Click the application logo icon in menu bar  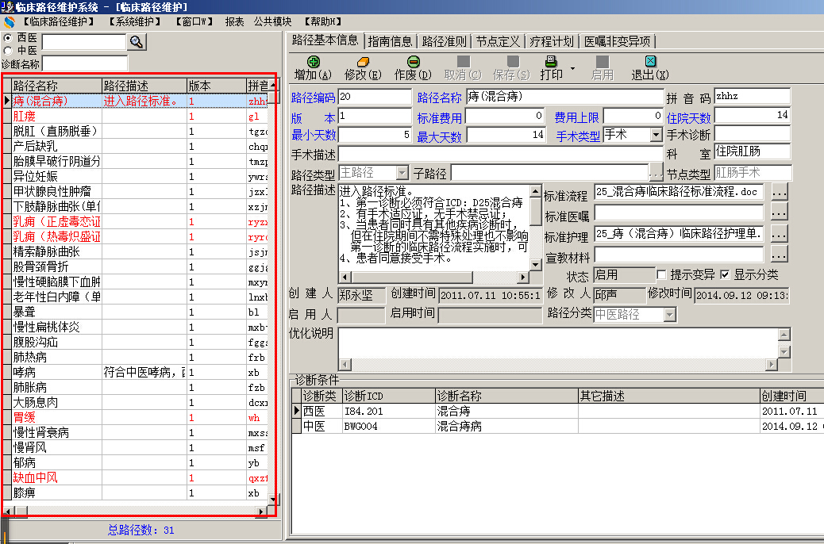[9, 22]
